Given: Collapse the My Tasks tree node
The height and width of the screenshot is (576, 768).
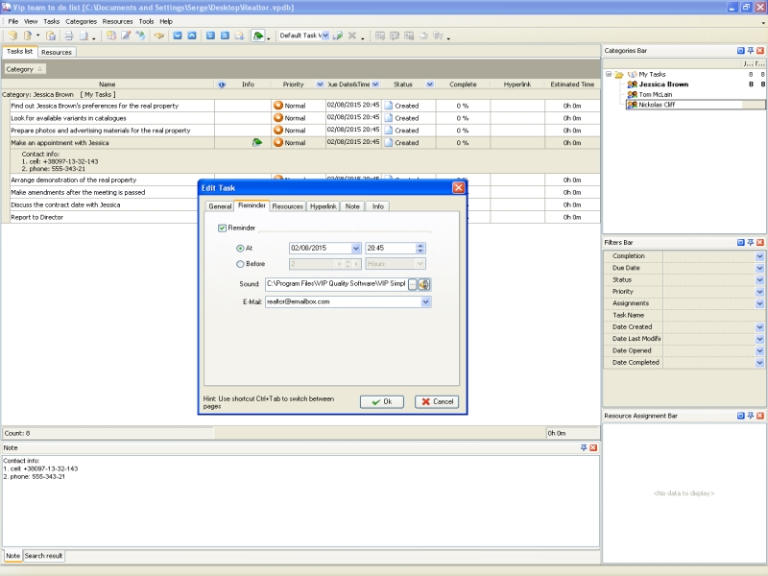Looking at the screenshot, I should point(608,74).
